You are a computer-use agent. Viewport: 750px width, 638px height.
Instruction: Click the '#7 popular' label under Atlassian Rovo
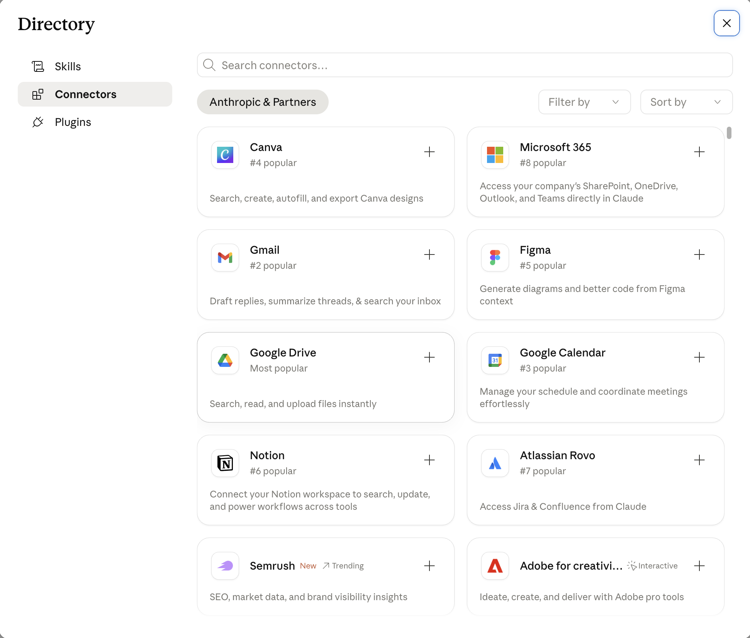[543, 471]
